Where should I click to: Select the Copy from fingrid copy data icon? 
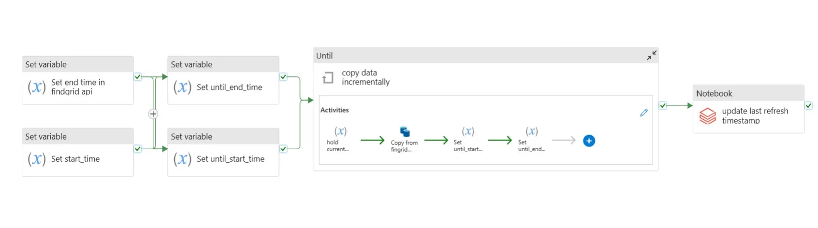tap(405, 132)
